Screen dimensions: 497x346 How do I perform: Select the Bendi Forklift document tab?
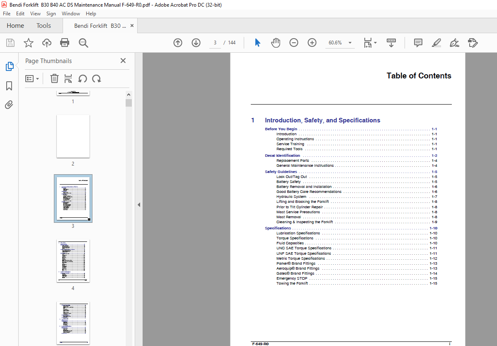tap(100, 26)
